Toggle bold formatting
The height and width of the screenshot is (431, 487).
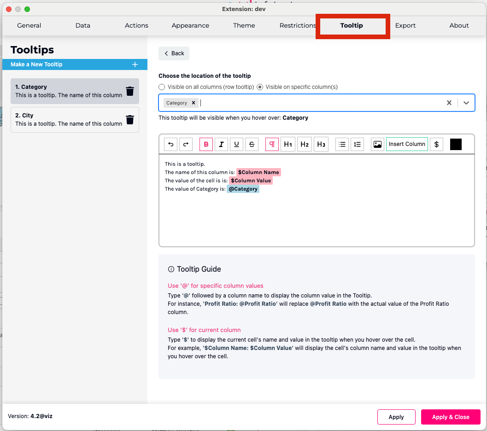[x=206, y=144]
